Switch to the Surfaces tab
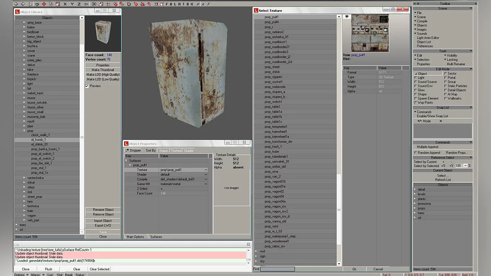491x276 pixels. click(x=156, y=237)
